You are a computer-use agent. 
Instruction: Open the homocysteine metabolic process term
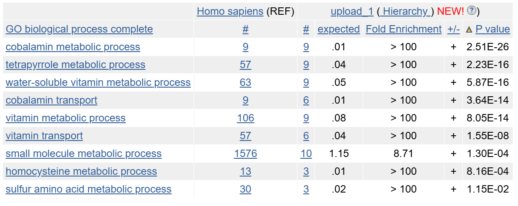(x=81, y=172)
